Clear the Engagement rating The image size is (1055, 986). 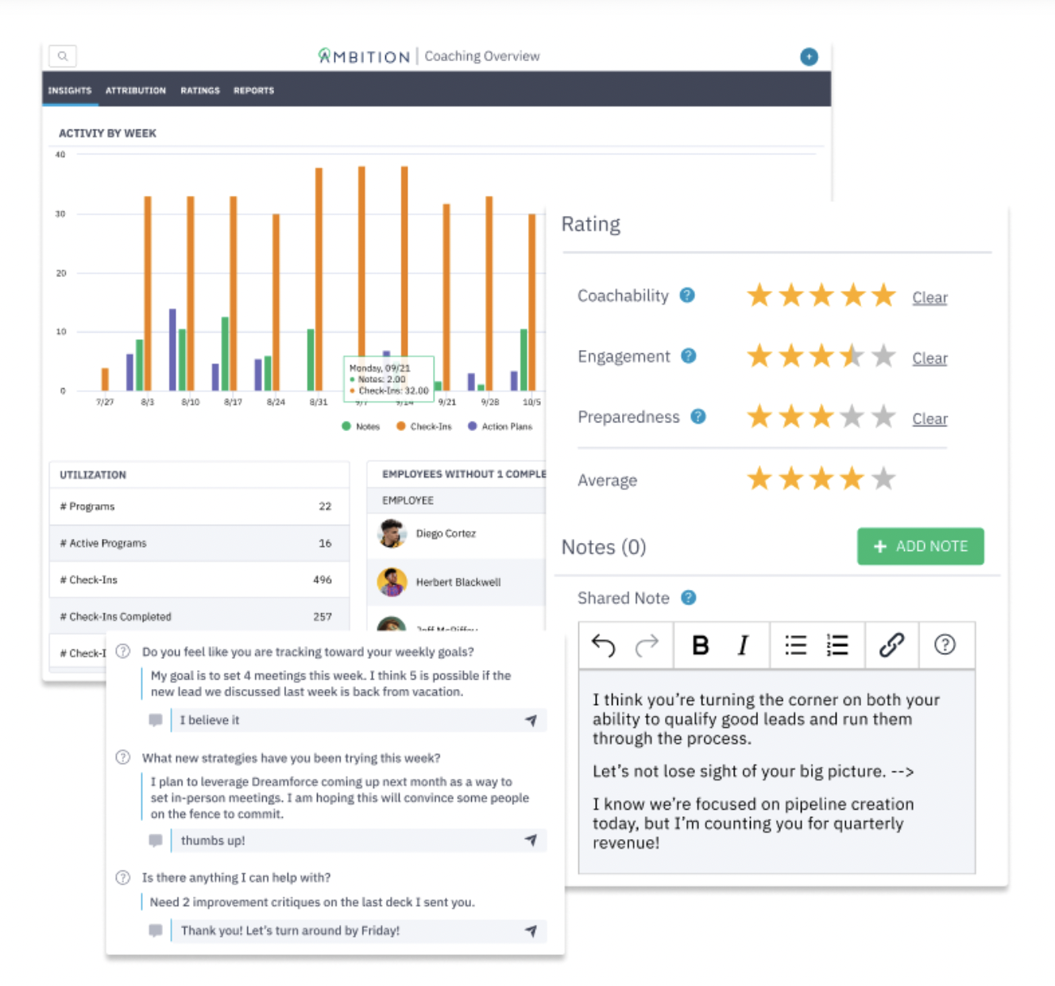(x=929, y=358)
